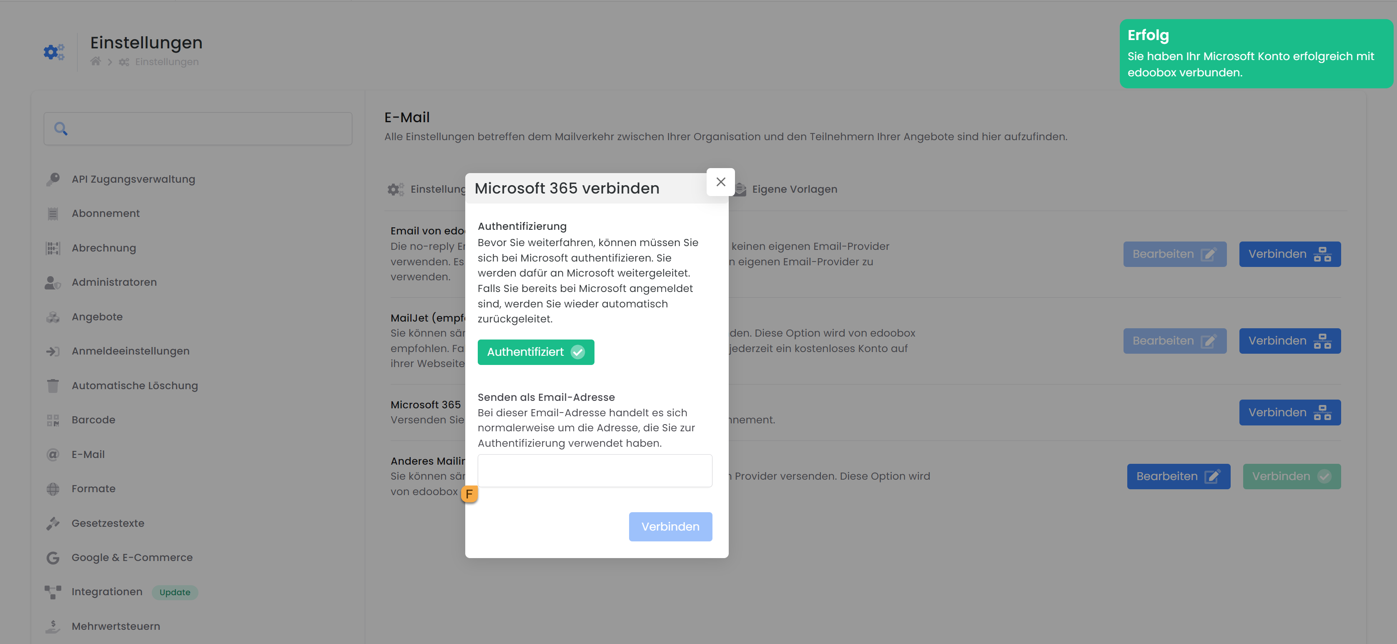Focus the Senden als Email-Adresse field
1397x644 pixels.
[x=594, y=470]
